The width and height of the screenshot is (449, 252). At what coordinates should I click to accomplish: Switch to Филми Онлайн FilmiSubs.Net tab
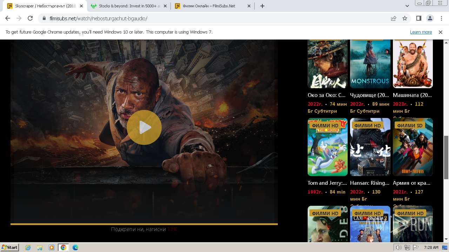(x=213, y=6)
